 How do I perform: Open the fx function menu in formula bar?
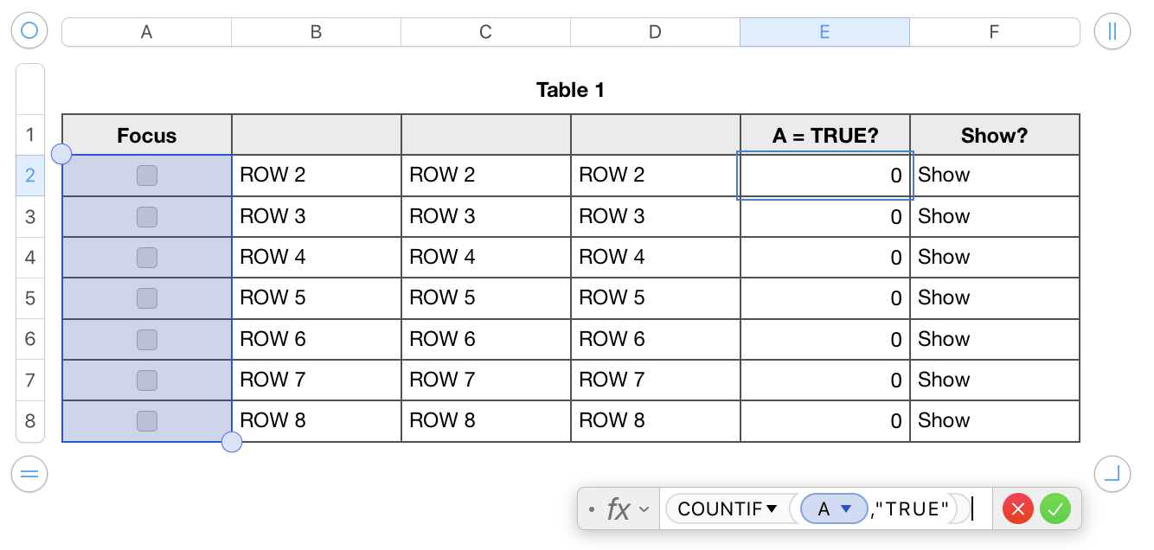coord(619,508)
